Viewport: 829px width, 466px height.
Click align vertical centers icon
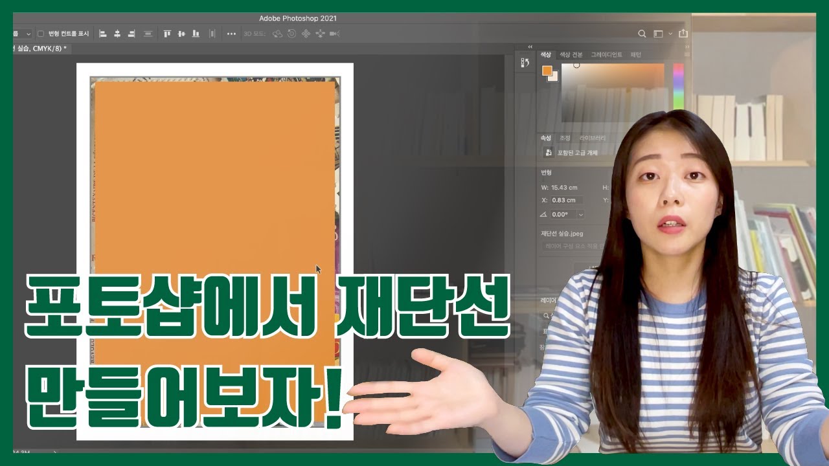point(181,34)
